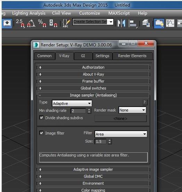Toggle the Percent Snap tool
182x192 pixels.
[x=42, y=23]
